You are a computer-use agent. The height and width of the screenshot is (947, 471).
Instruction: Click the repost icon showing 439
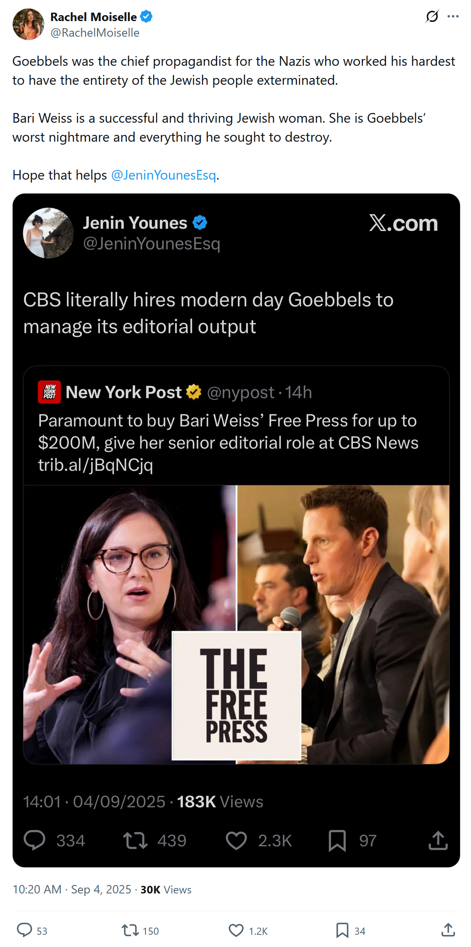click(135, 840)
